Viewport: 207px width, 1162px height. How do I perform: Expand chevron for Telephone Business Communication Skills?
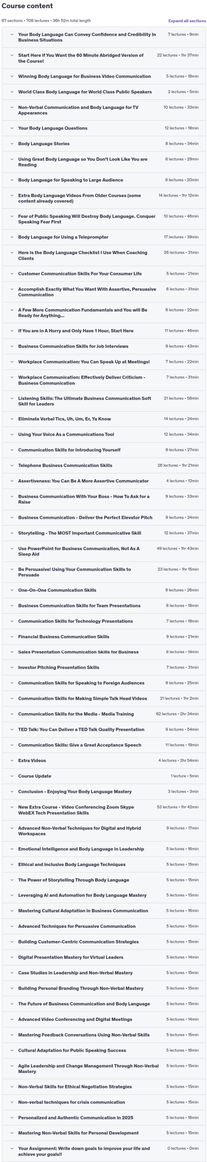pos(12,466)
